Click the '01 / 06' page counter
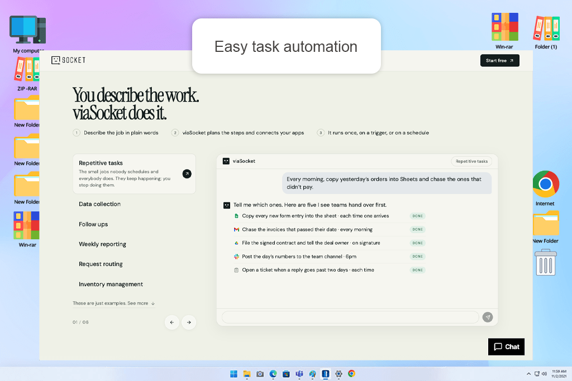Image resolution: width=572 pixels, height=381 pixels. pos(80,322)
